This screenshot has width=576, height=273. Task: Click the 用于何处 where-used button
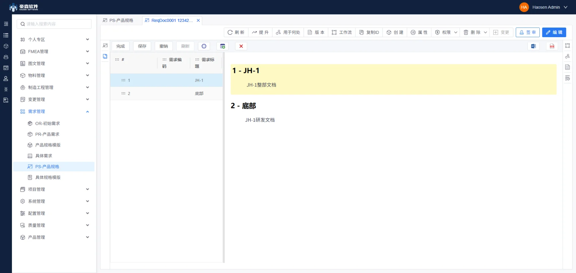pyautogui.click(x=288, y=32)
